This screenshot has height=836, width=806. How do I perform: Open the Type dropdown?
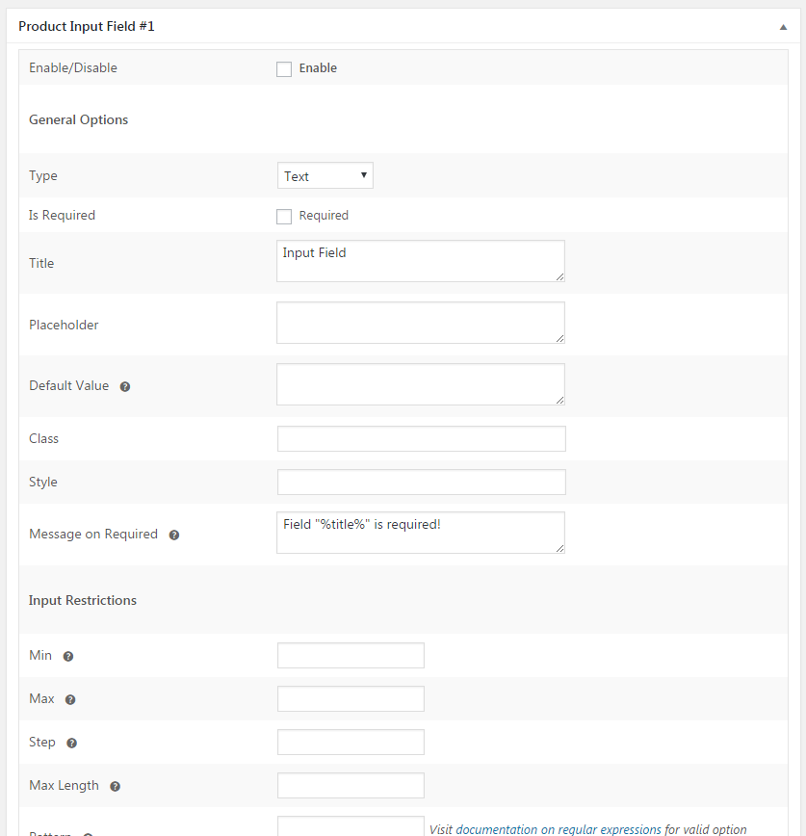[325, 175]
